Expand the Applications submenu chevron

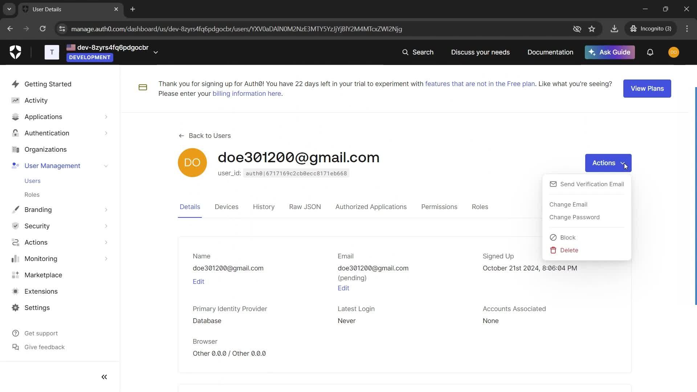point(106,117)
